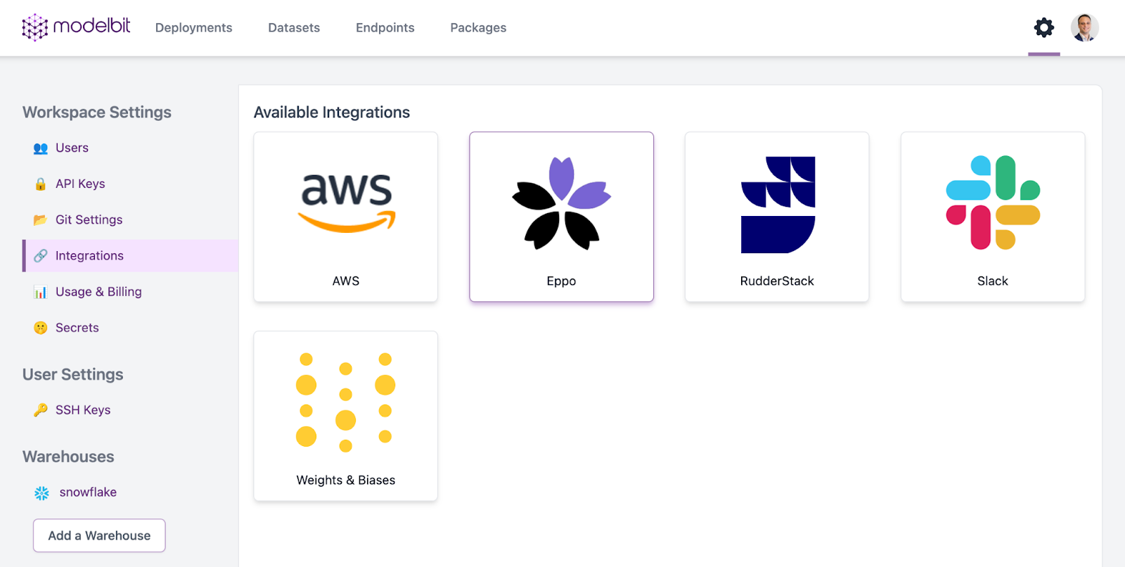View Usage & Billing

tap(98, 291)
